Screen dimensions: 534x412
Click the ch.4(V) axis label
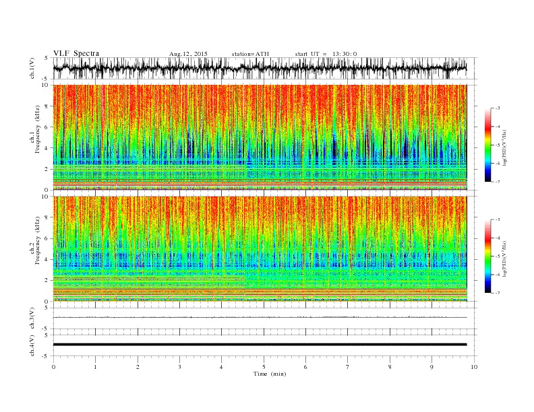point(32,346)
